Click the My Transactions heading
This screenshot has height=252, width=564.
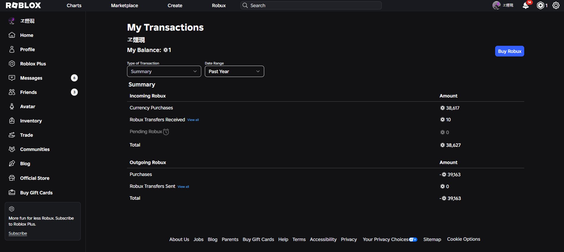point(165,27)
